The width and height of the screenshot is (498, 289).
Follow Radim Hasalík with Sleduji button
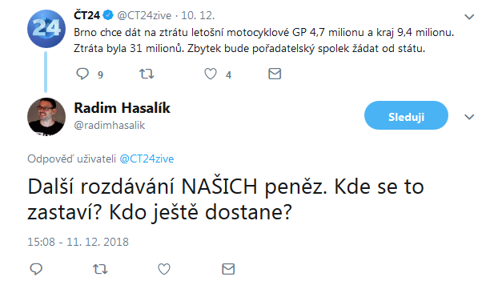point(406,115)
